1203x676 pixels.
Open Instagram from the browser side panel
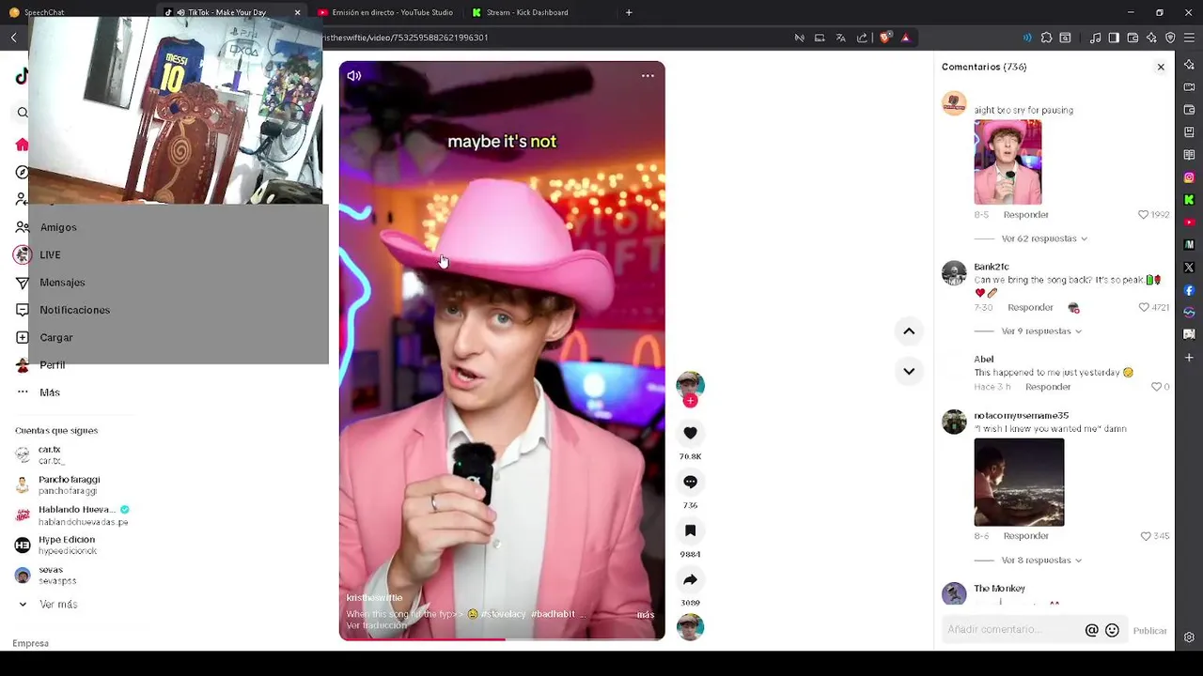pyautogui.click(x=1189, y=177)
